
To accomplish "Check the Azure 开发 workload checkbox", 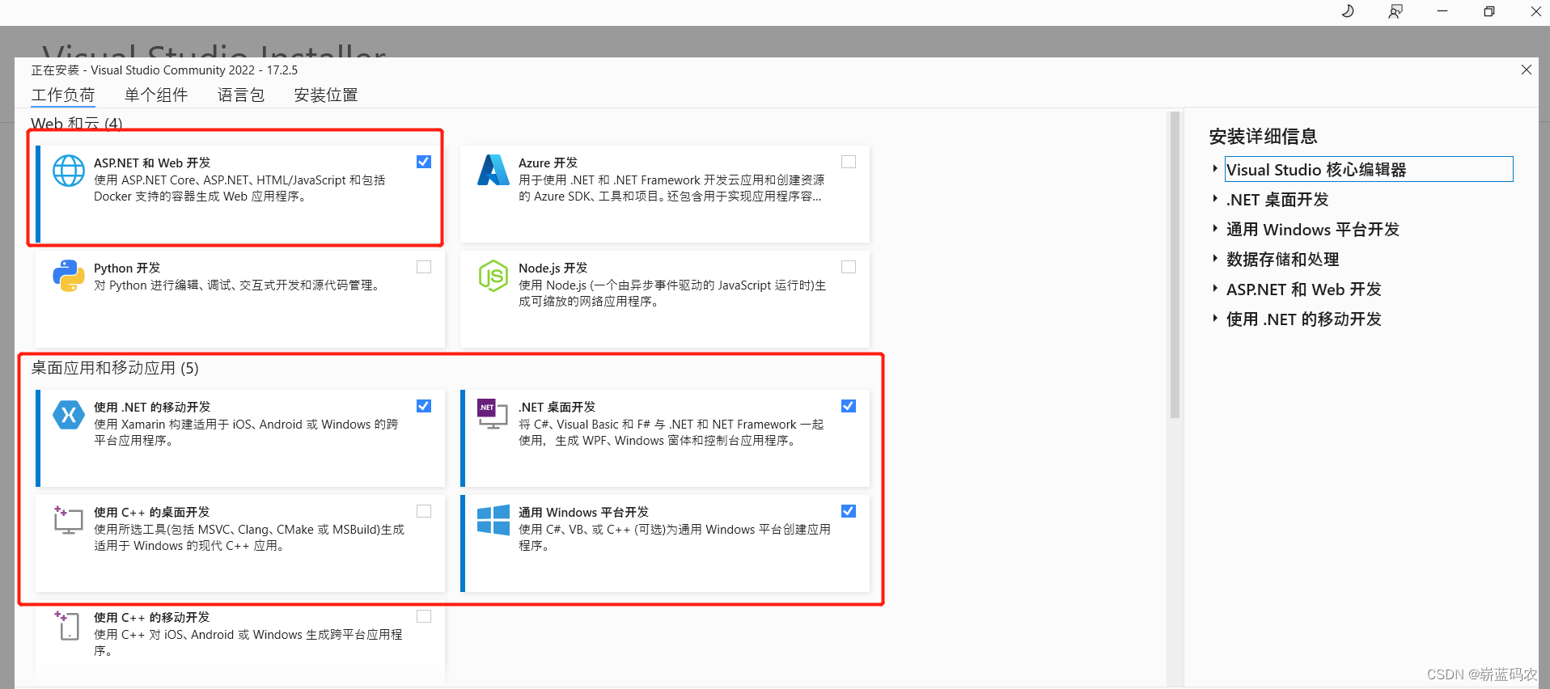I will click(849, 162).
